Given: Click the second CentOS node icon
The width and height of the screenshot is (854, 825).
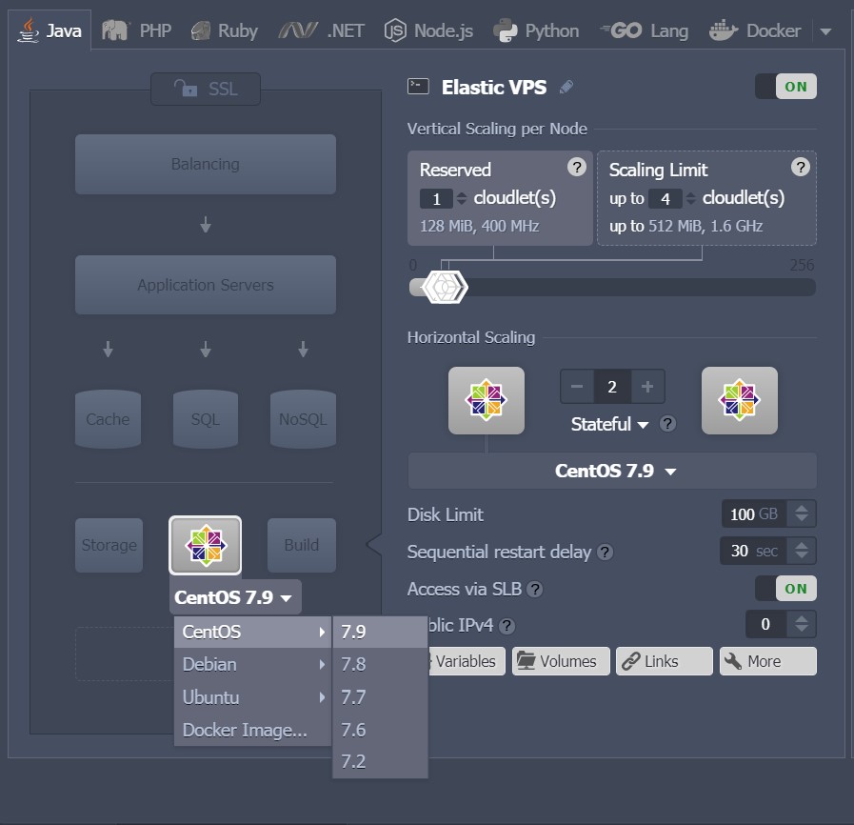Looking at the screenshot, I should [740, 400].
